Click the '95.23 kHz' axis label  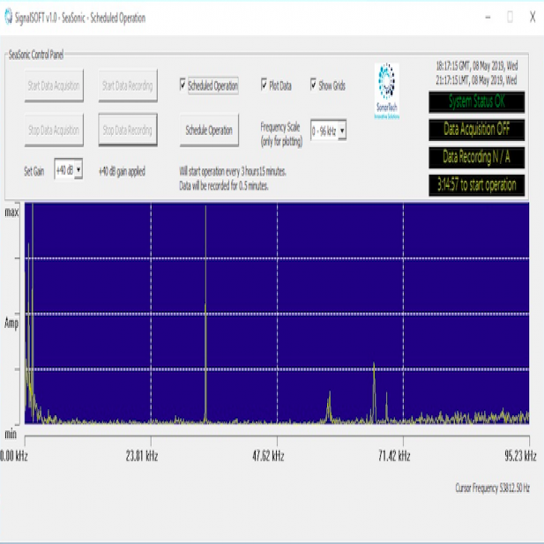tap(520, 456)
